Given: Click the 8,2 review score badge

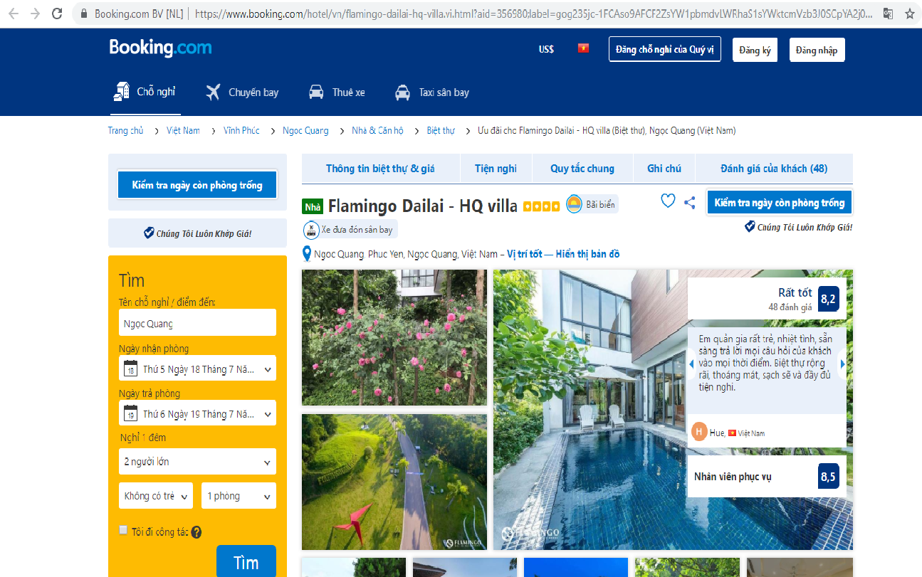Looking at the screenshot, I should [x=828, y=299].
